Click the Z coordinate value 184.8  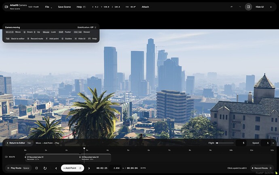(x=117, y=7)
